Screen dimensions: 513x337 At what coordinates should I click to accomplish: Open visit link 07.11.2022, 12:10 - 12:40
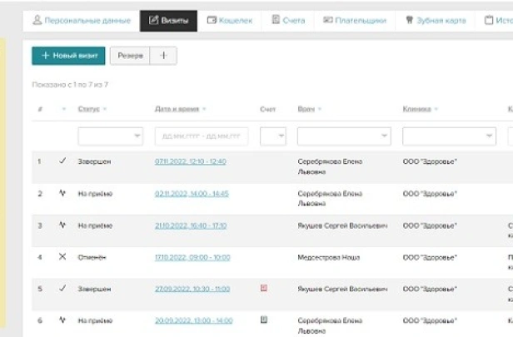(x=190, y=161)
